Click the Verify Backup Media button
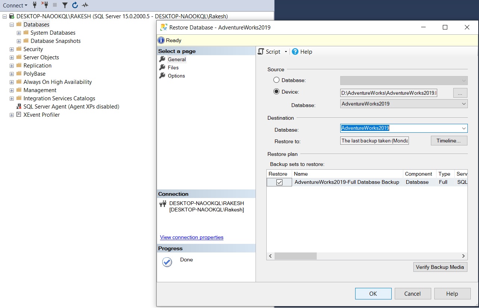This screenshot has height=308, width=479. pyautogui.click(x=440, y=267)
